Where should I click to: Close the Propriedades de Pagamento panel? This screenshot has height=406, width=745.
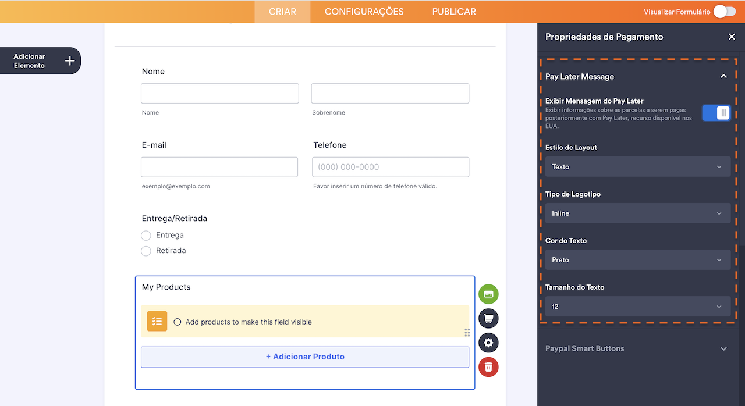732,37
